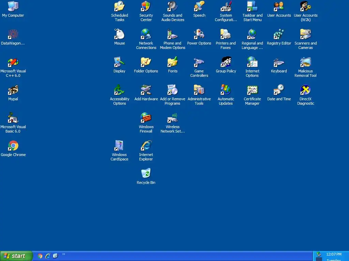Launch the Add Hardware wizard

coord(146,93)
